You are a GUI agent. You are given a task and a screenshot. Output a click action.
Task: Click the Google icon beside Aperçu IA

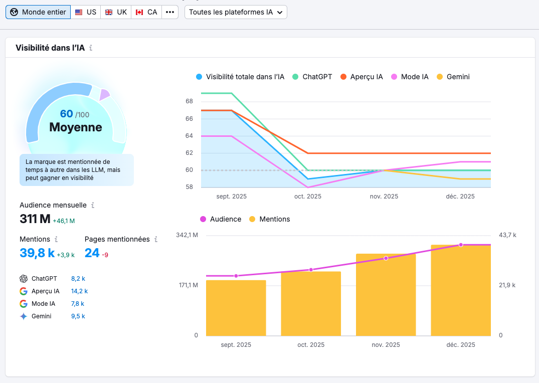[23, 291]
